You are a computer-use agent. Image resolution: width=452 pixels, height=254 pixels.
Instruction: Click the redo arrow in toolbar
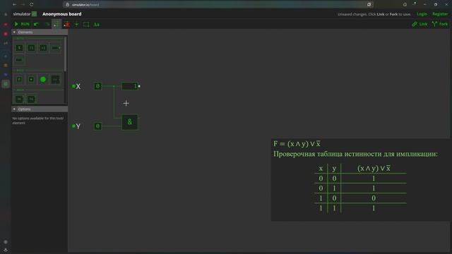tap(47, 25)
